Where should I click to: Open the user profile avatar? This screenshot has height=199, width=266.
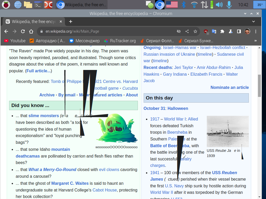point(247,31)
